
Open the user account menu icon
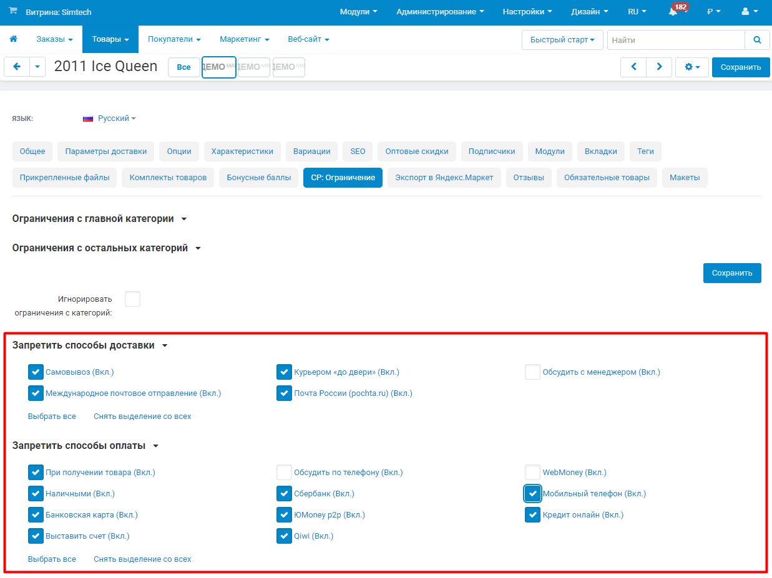click(x=749, y=12)
